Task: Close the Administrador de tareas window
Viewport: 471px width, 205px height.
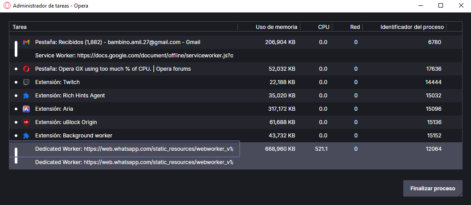Action: pos(461,6)
